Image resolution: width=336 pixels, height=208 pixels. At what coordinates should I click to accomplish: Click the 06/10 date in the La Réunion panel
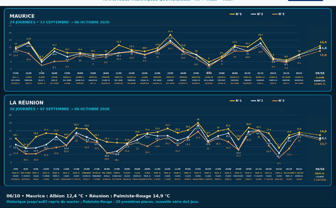[320, 169]
